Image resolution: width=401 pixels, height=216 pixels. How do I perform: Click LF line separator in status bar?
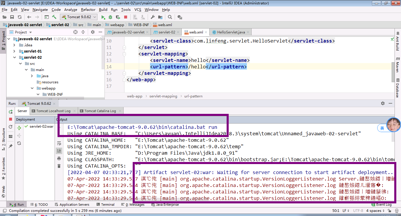346,210
